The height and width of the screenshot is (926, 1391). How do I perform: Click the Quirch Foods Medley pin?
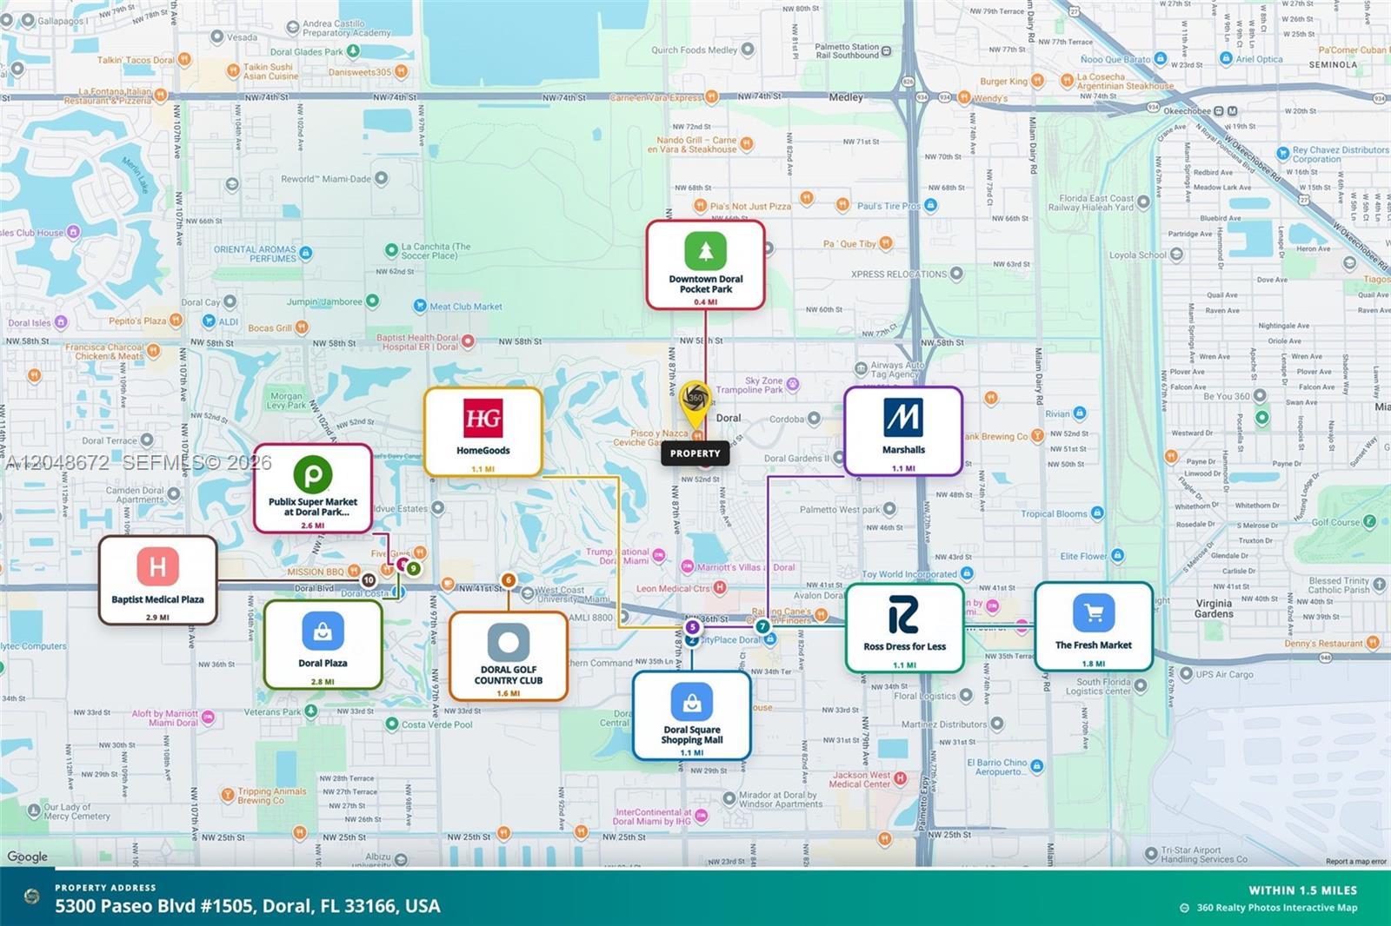tap(748, 50)
